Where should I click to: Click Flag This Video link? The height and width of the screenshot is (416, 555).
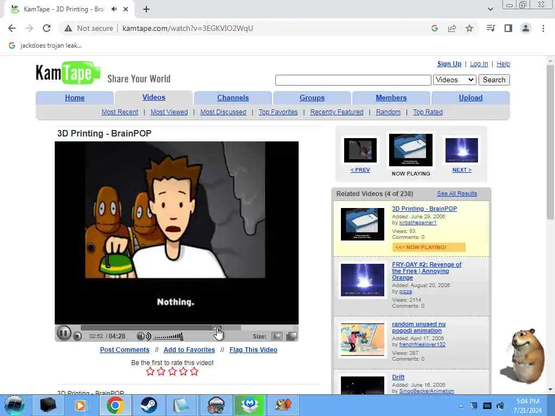point(254,350)
